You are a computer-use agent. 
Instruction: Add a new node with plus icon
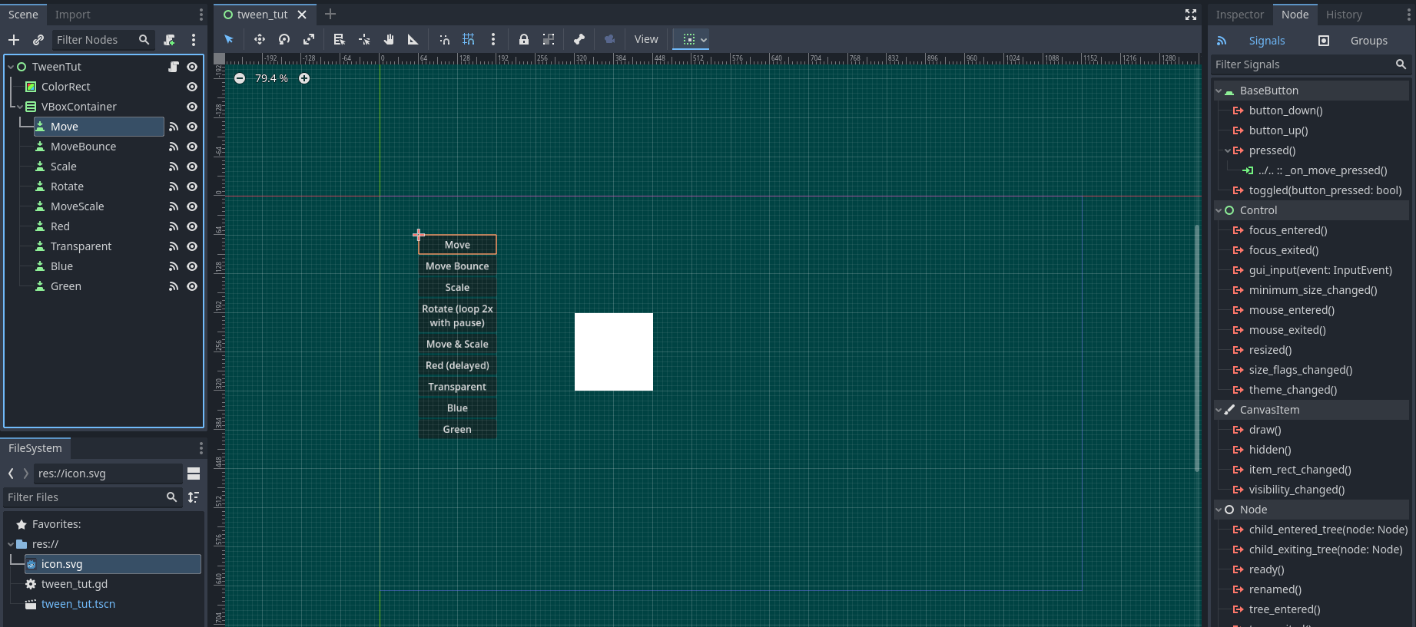point(14,40)
